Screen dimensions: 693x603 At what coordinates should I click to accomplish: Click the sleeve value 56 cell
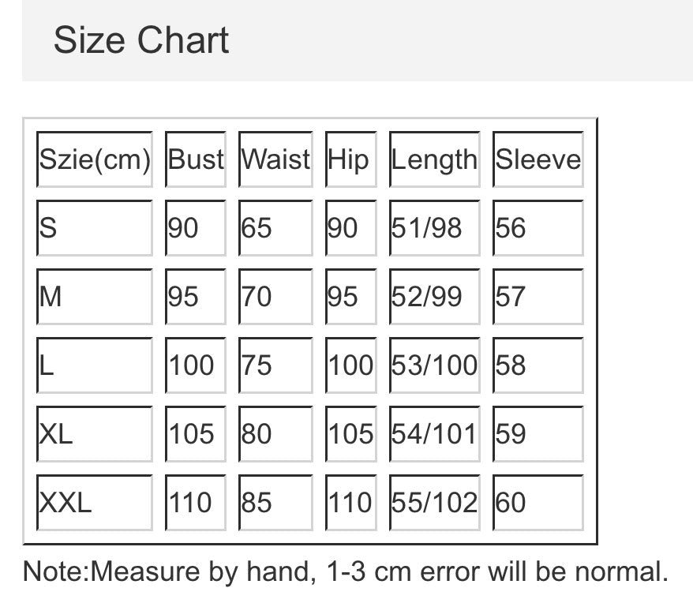[x=538, y=228]
